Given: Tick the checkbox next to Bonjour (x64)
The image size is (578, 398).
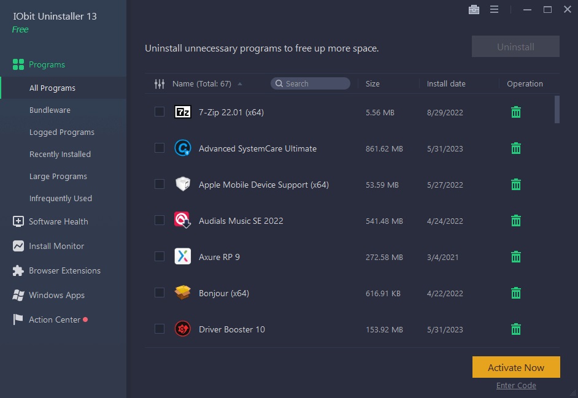Looking at the screenshot, I should [159, 293].
